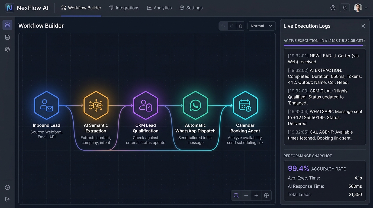Zoom in the canvas with plus
This screenshot has height=208, width=373.
tap(256, 195)
